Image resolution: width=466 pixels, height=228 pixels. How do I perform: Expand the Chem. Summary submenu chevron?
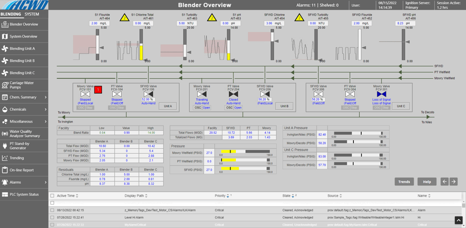point(46,97)
